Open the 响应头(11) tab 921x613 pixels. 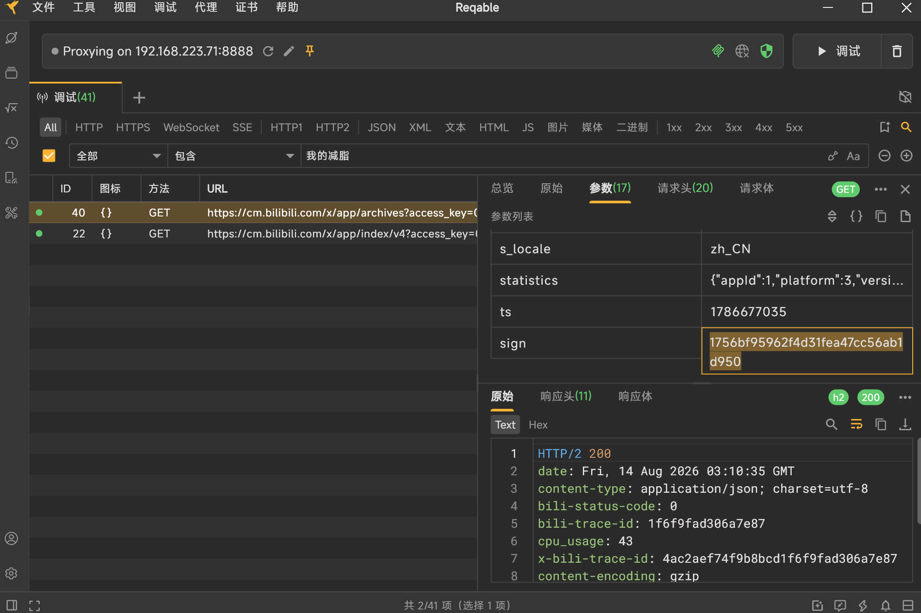pos(566,396)
